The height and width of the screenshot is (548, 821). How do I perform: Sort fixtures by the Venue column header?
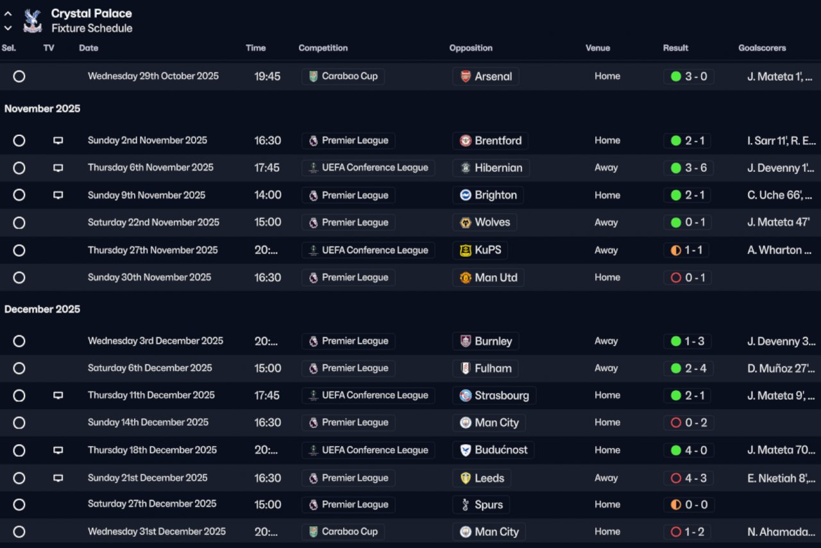click(598, 48)
